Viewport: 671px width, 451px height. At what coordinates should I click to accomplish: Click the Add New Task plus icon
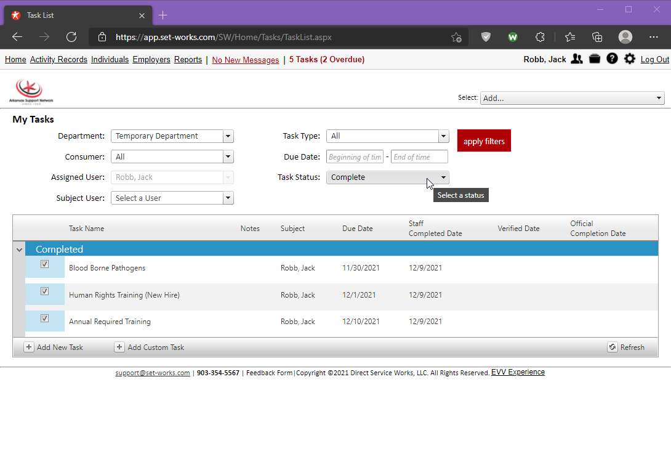coord(29,347)
